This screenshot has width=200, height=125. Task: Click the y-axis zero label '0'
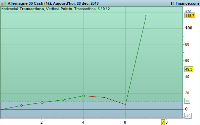[x=186, y=109]
